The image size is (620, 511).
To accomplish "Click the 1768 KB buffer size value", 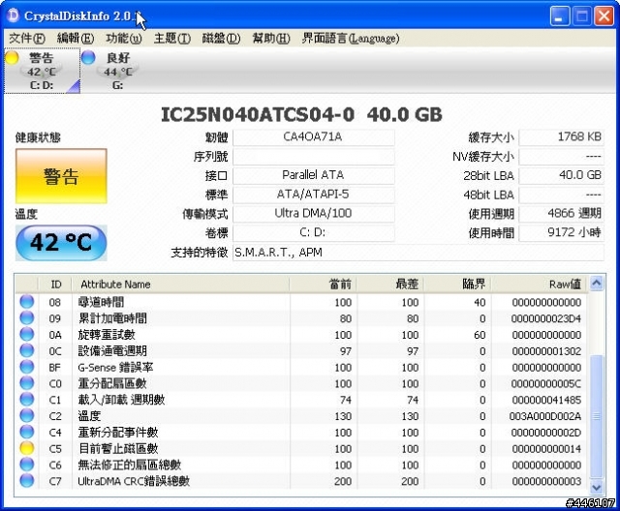I will coord(562,137).
